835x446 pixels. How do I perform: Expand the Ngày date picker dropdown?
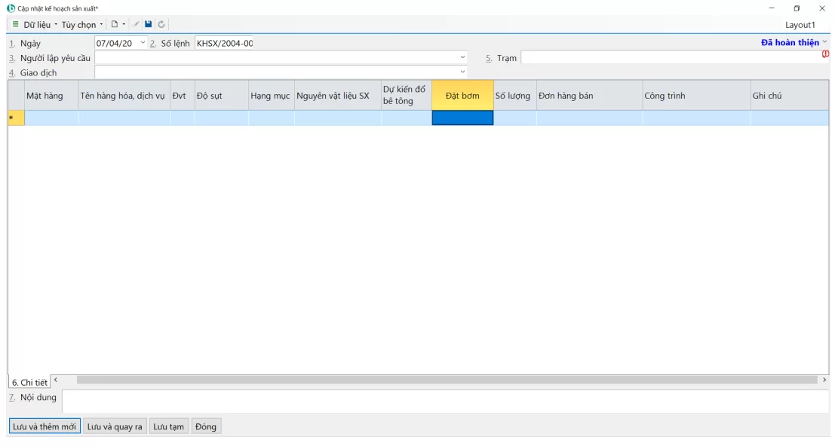tap(143, 43)
